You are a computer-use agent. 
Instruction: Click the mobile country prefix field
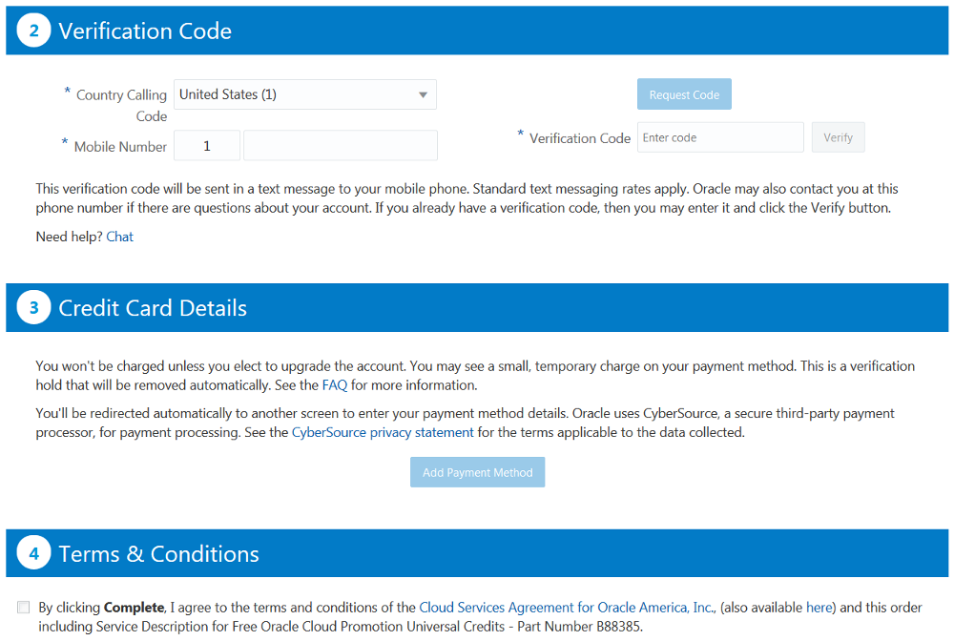click(x=208, y=146)
